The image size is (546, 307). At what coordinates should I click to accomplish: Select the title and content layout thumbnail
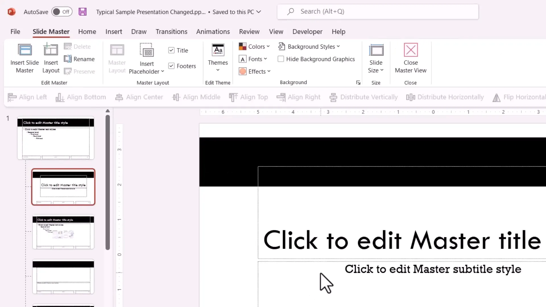pos(63,232)
